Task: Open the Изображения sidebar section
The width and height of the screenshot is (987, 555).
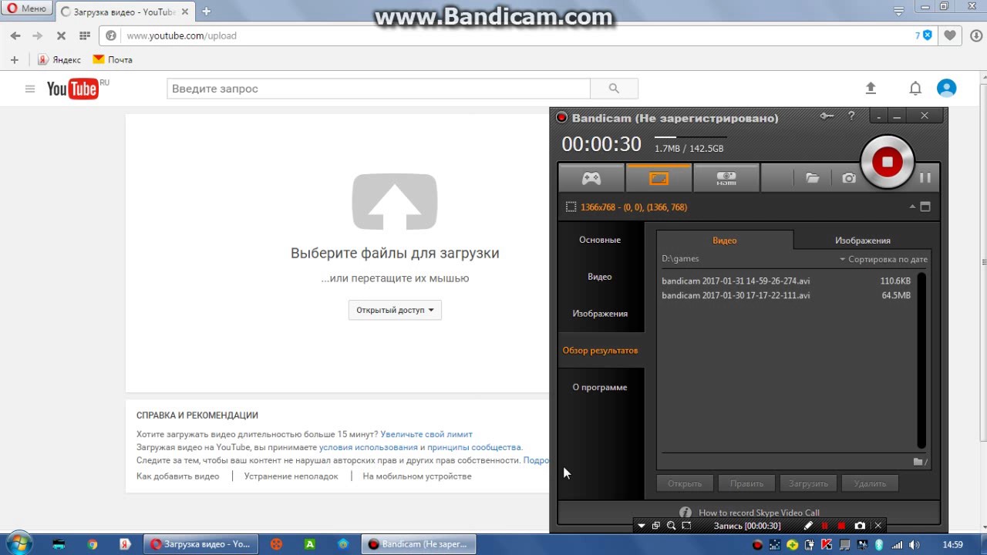Action: [600, 314]
